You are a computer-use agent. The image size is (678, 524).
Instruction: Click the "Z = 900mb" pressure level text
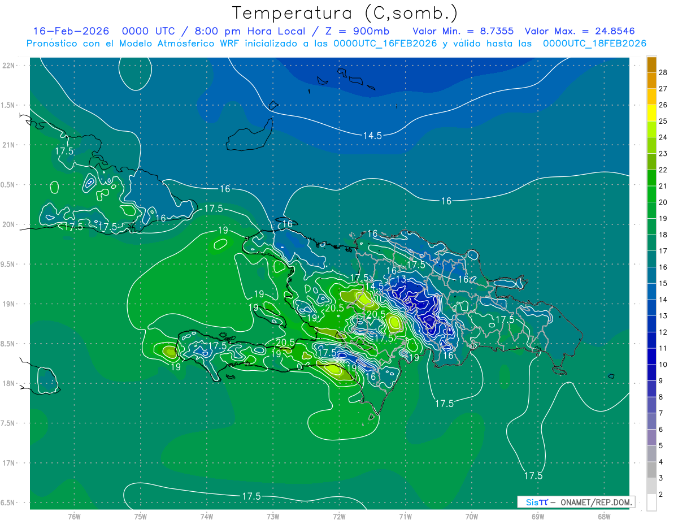[x=372, y=31]
